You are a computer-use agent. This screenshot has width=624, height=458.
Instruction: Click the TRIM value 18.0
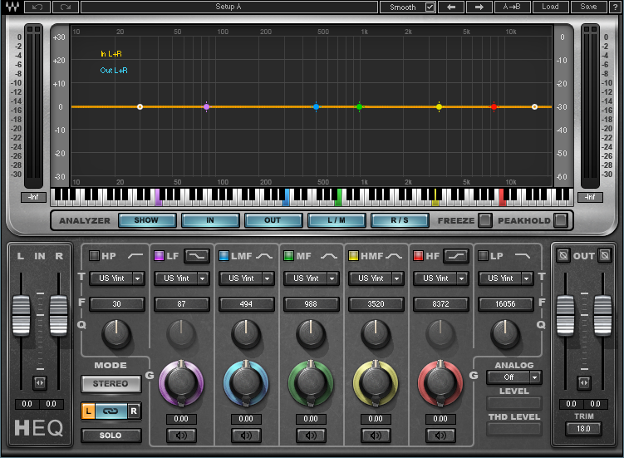[x=584, y=429]
